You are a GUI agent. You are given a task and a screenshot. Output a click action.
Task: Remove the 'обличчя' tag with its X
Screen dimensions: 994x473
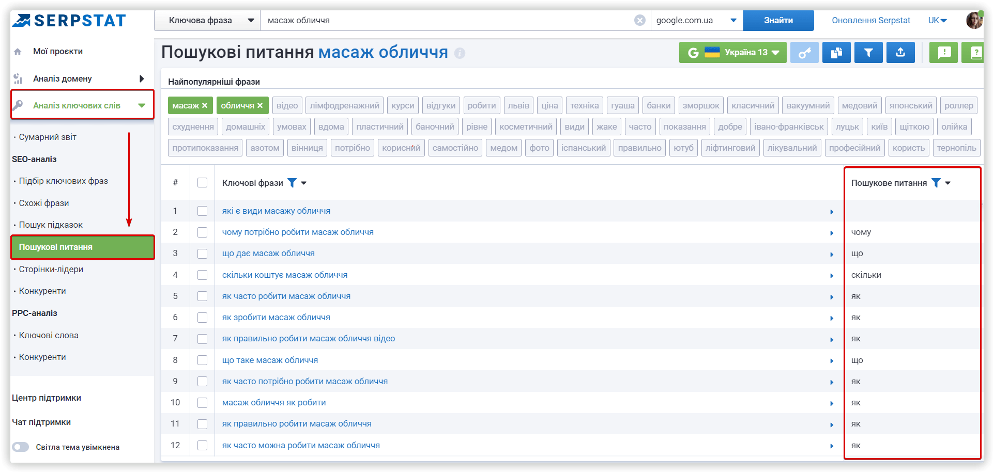pyautogui.click(x=260, y=105)
